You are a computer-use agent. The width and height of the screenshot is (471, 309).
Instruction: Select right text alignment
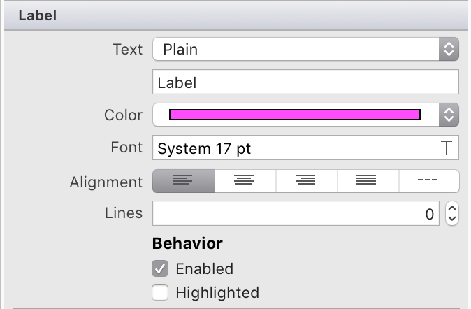point(305,181)
